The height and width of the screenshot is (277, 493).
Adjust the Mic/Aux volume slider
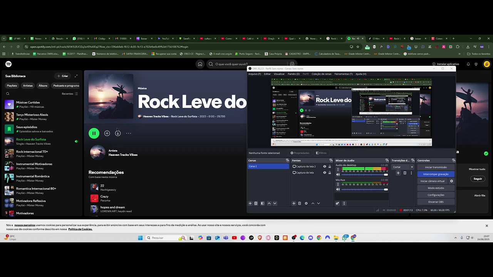tap(365, 189)
